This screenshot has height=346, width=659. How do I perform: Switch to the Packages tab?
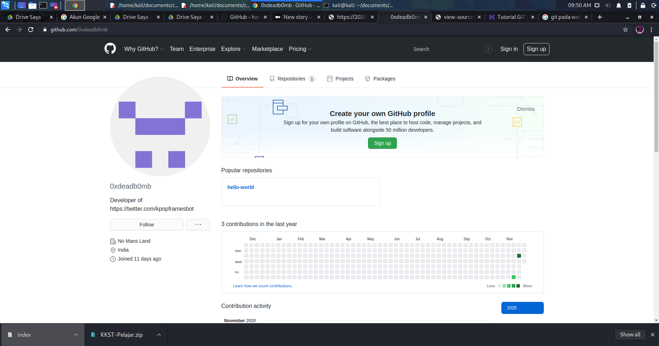click(x=380, y=79)
